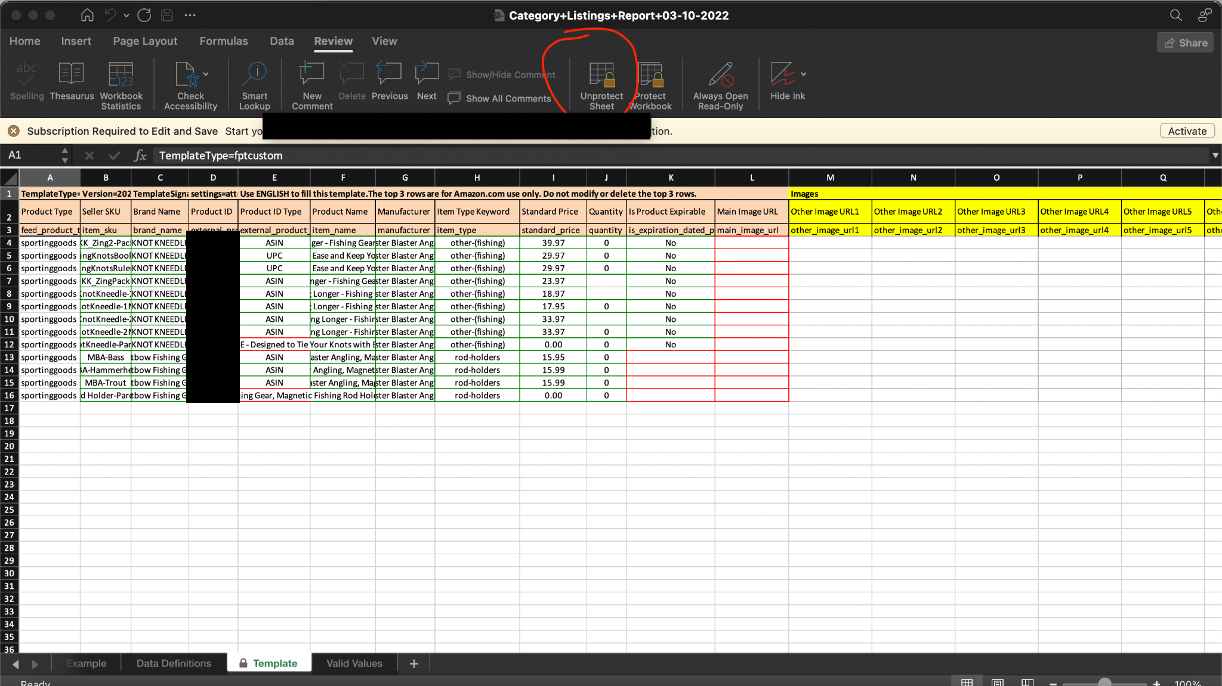Open the Hide Ink dropdown arrow
The image size is (1222, 686).
tap(804, 74)
